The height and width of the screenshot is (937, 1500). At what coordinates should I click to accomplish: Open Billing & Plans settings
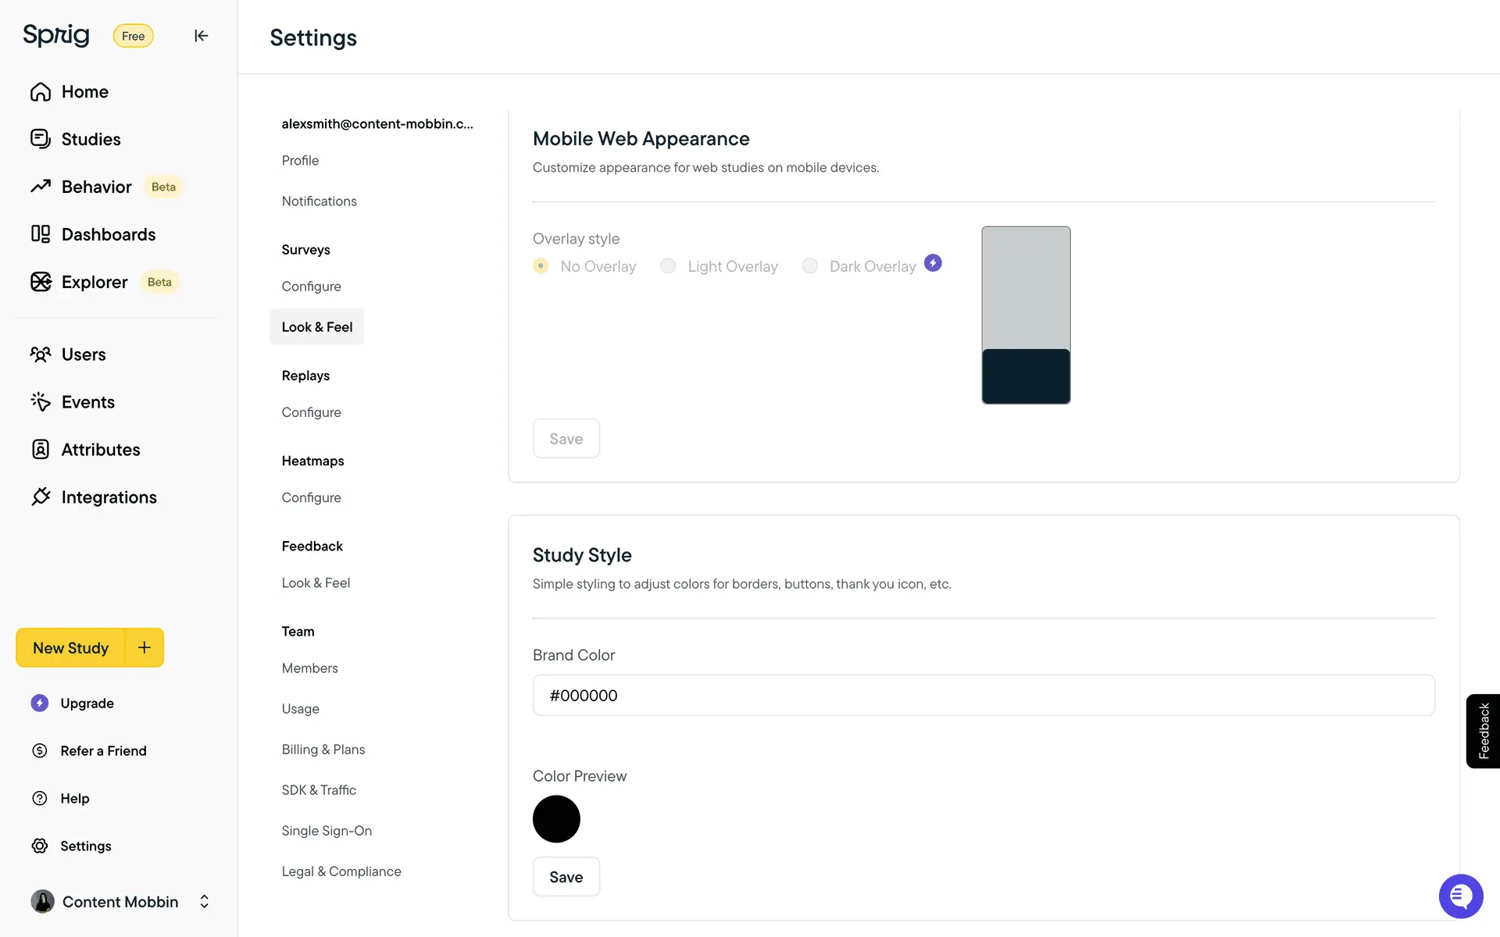pyautogui.click(x=323, y=749)
